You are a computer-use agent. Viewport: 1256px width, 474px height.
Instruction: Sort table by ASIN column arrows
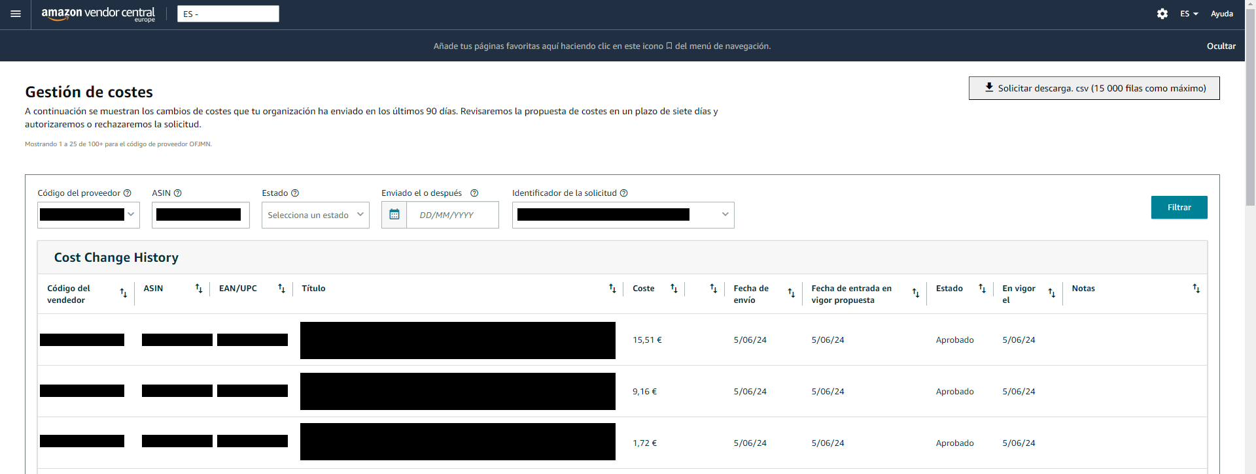(x=199, y=289)
